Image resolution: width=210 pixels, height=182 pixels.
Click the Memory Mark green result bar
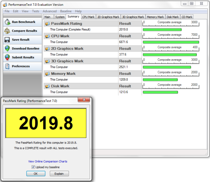tap(160, 80)
